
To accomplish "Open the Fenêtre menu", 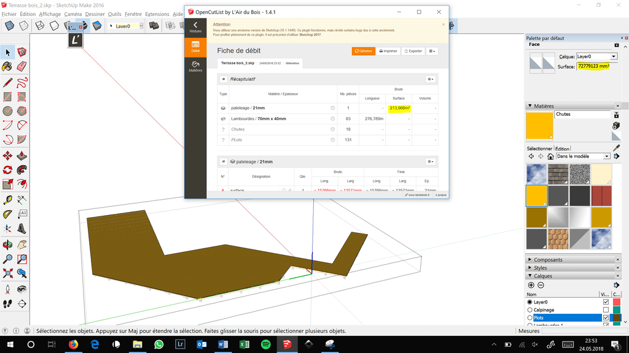I will 133,14.
